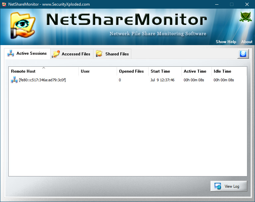Close the NetShareMonitor window
Screen dimensions: 255x202
click(x=247, y=4)
